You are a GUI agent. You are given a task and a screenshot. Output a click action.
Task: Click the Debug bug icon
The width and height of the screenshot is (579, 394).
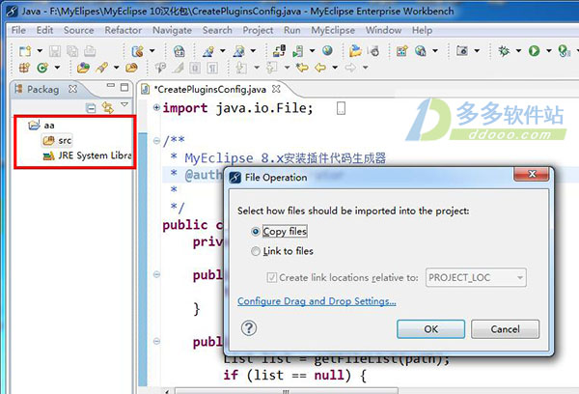point(504,50)
